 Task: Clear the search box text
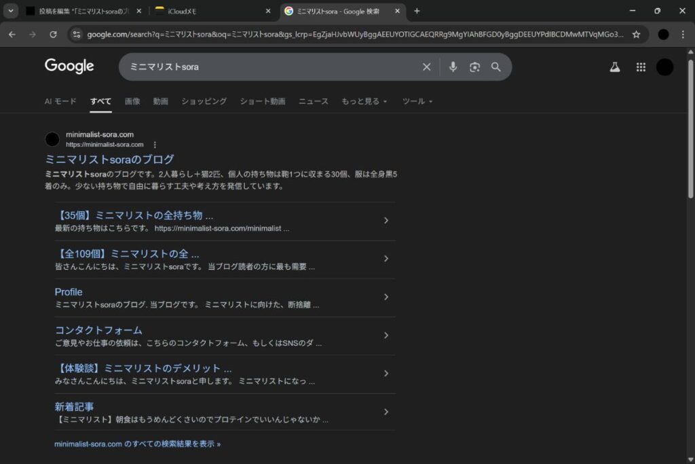[x=426, y=67]
